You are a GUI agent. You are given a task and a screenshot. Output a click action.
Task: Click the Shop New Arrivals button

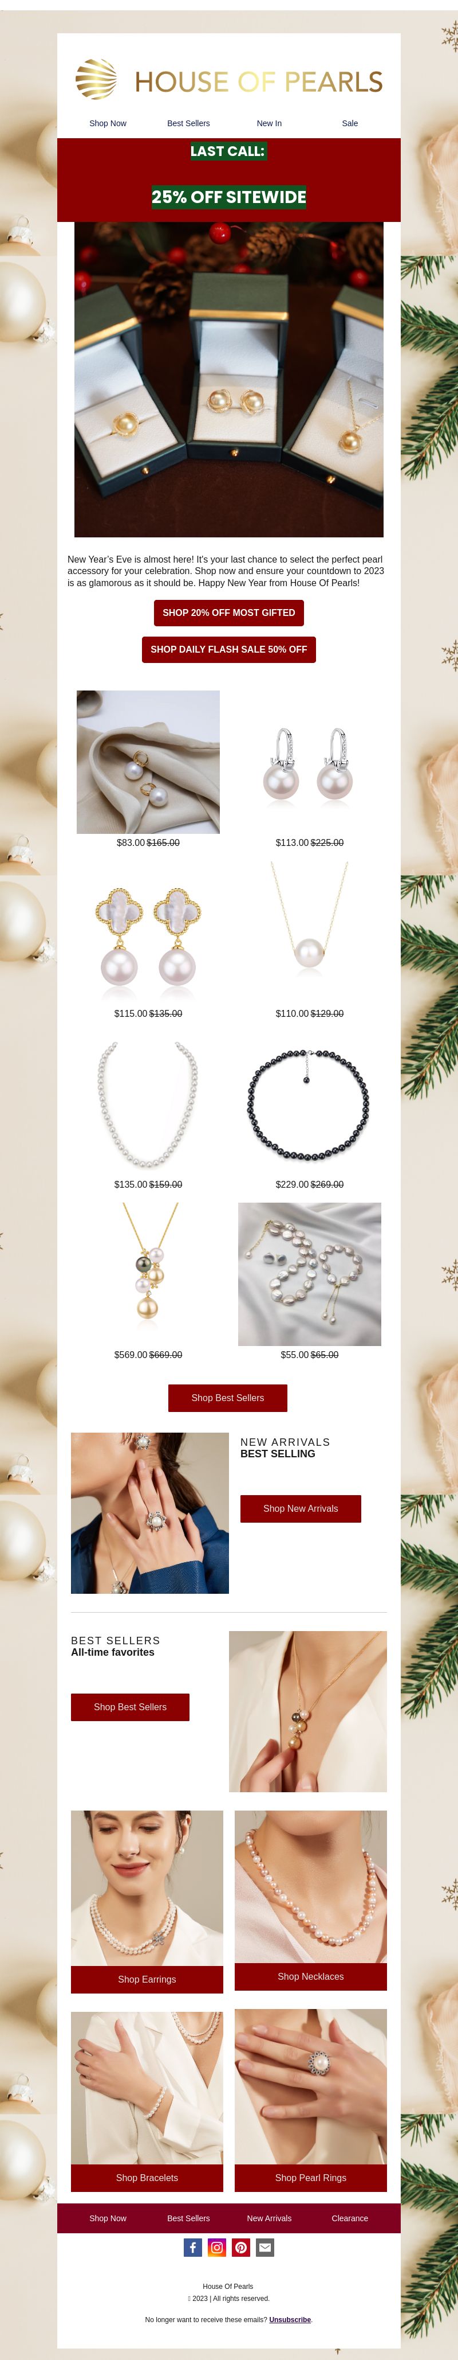pos(301,1509)
